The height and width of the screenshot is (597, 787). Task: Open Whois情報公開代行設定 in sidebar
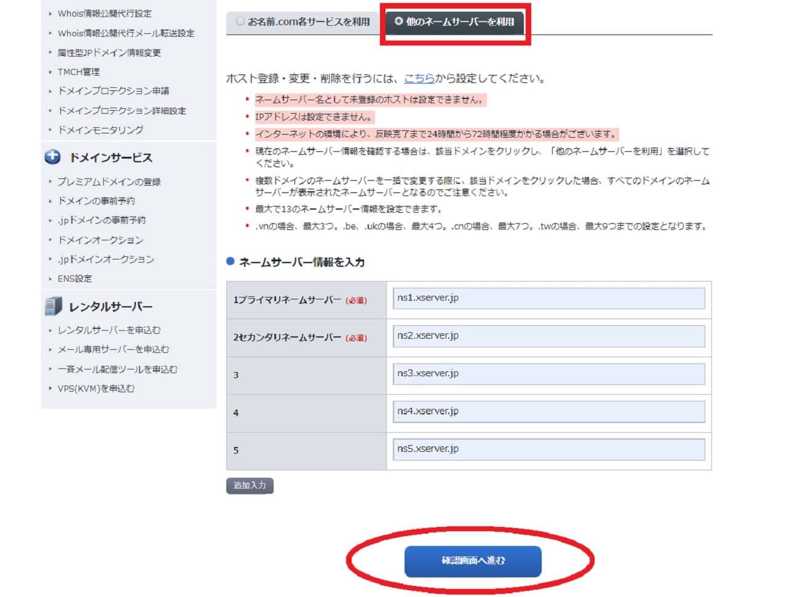(x=105, y=14)
